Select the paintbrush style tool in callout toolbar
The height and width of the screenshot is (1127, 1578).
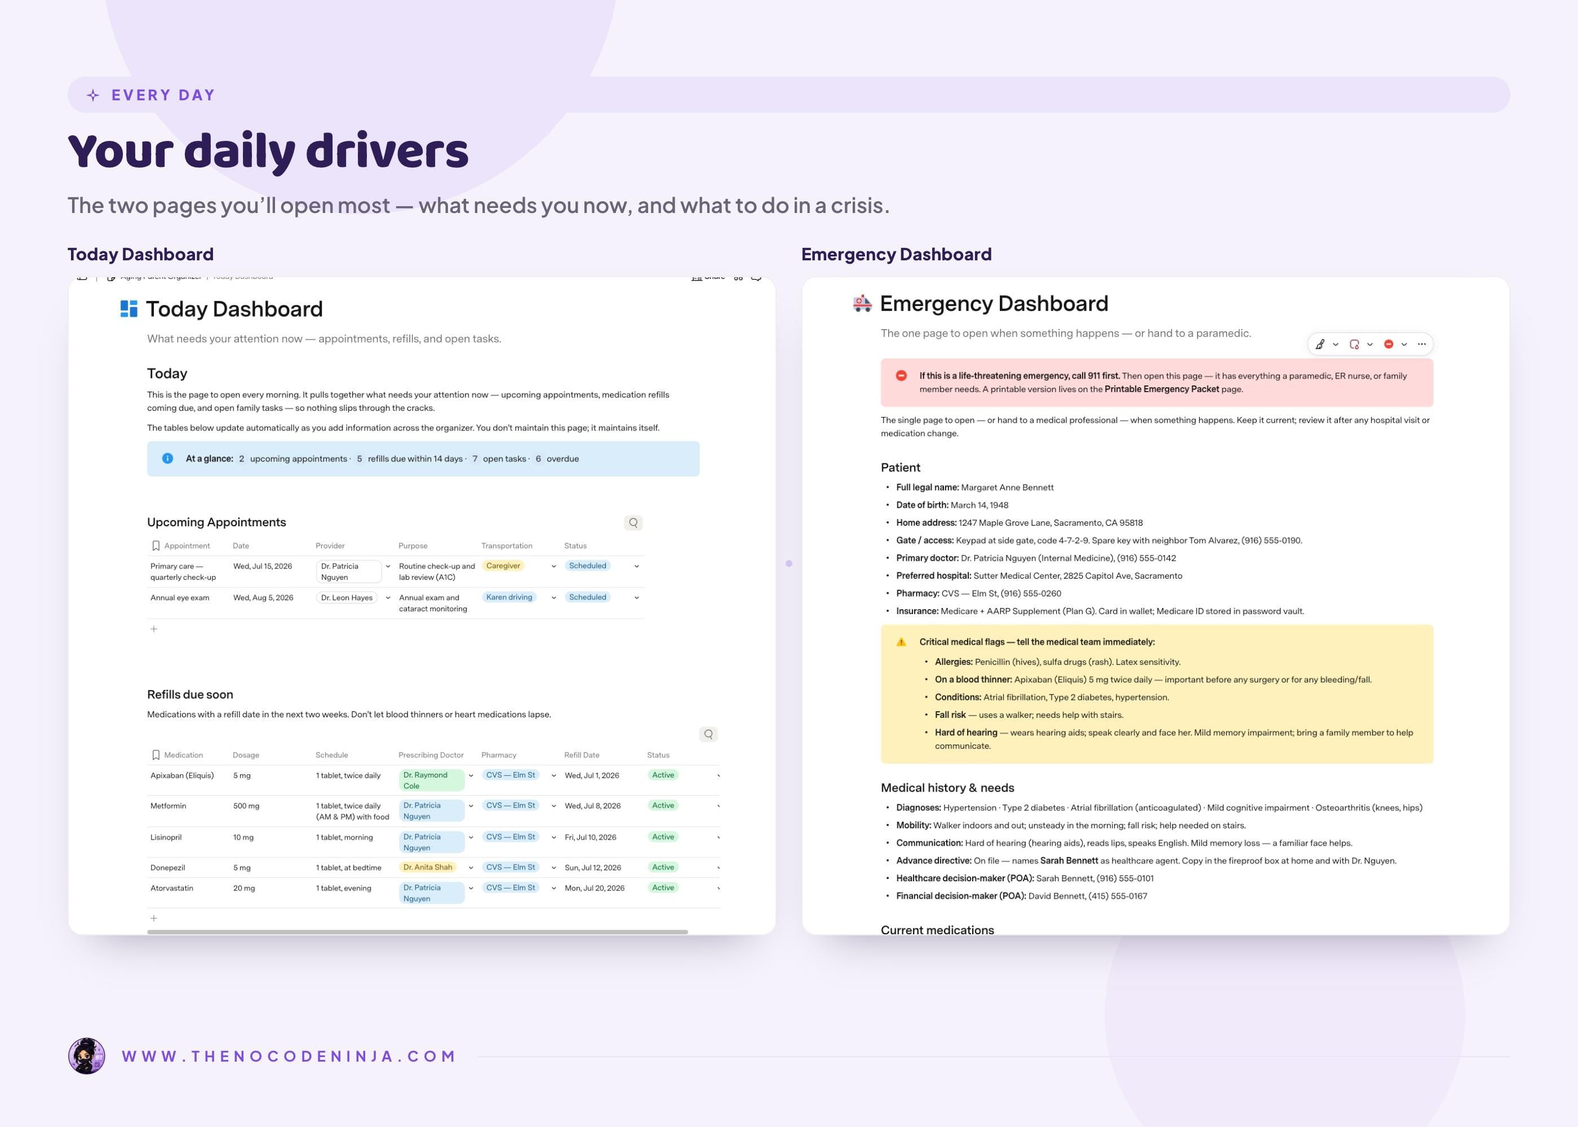(x=1319, y=344)
